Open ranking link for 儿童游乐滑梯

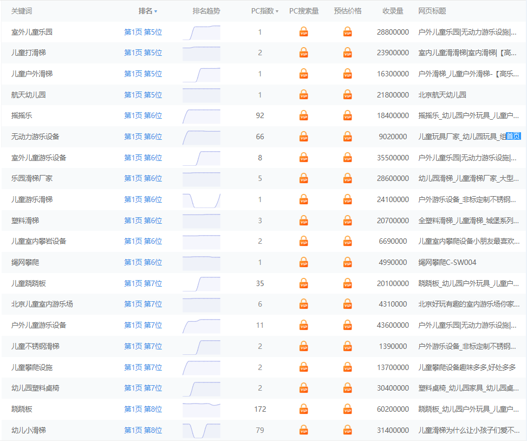[143, 200]
